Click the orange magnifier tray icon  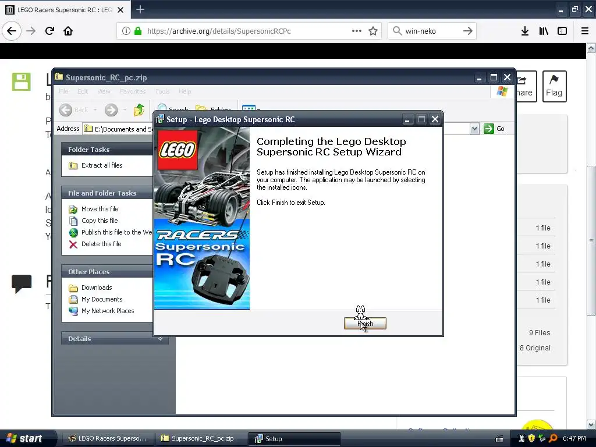coord(553,438)
